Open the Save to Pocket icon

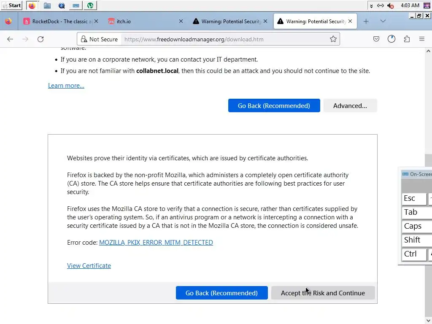tap(376, 39)
